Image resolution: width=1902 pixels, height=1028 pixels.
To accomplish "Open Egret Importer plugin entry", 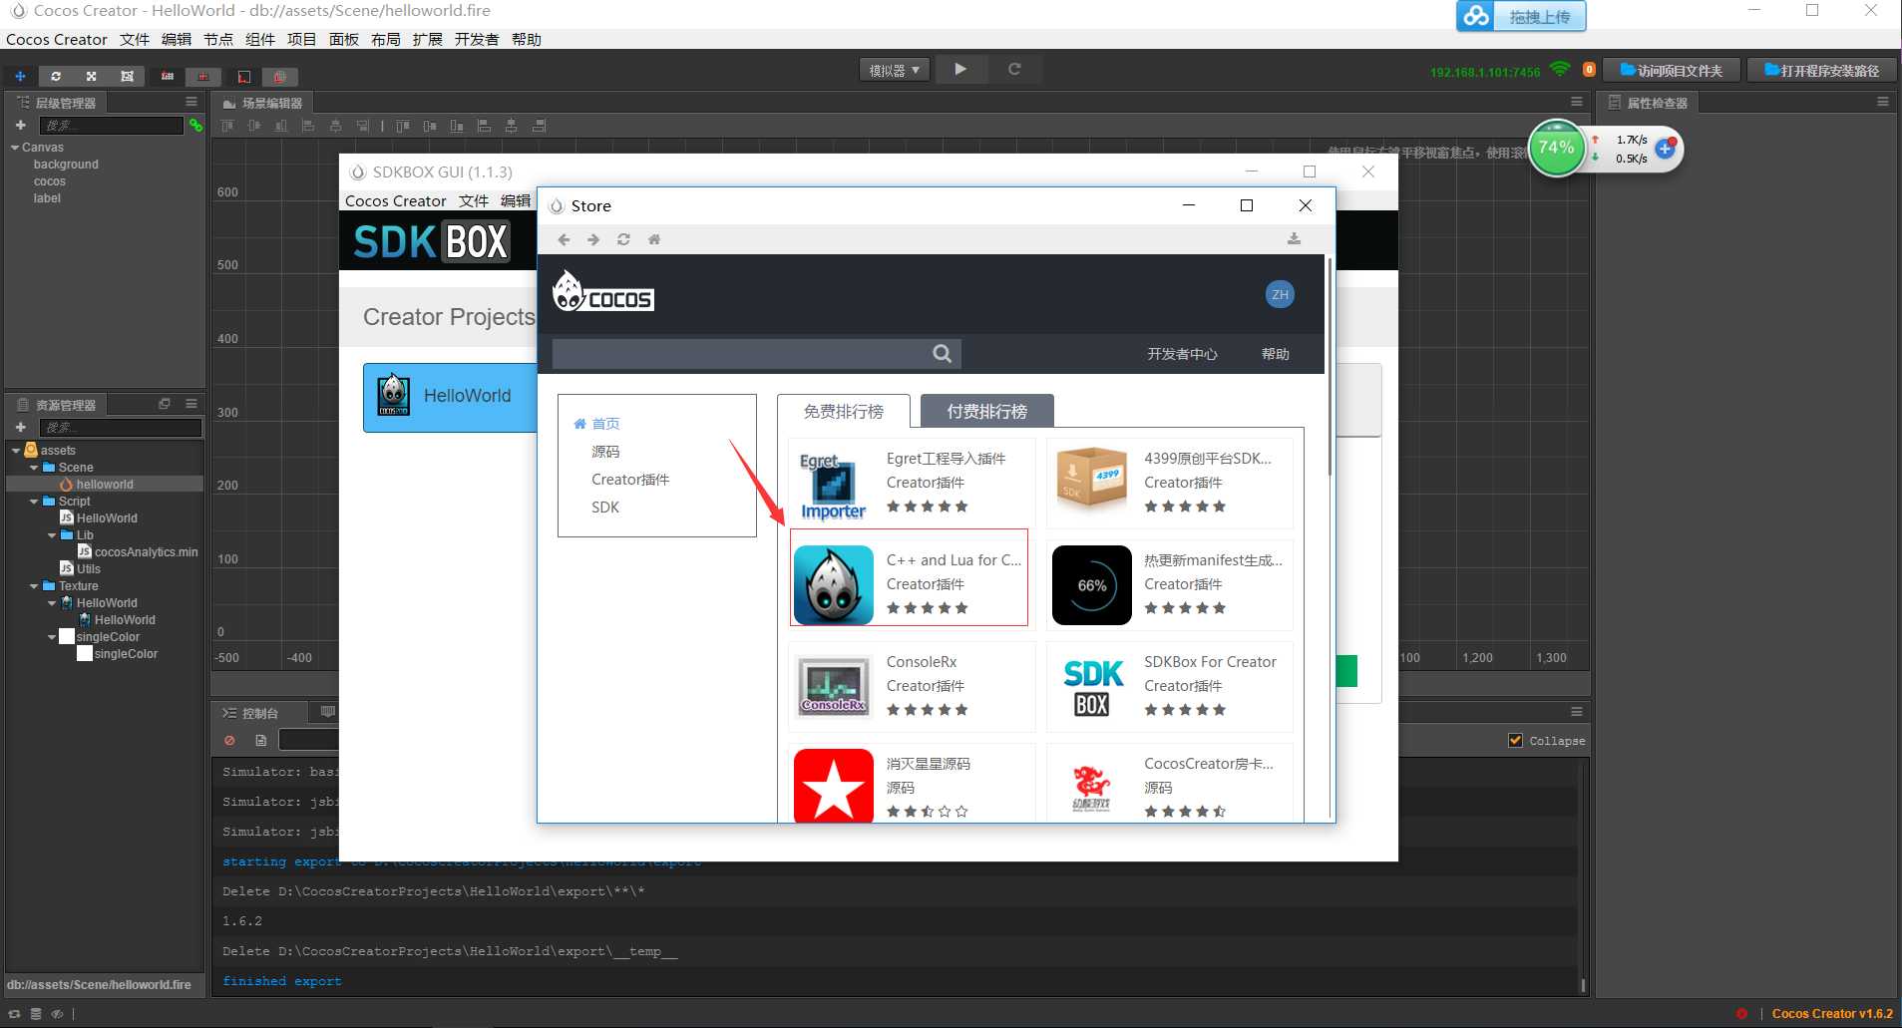I will tap(912, 484).
